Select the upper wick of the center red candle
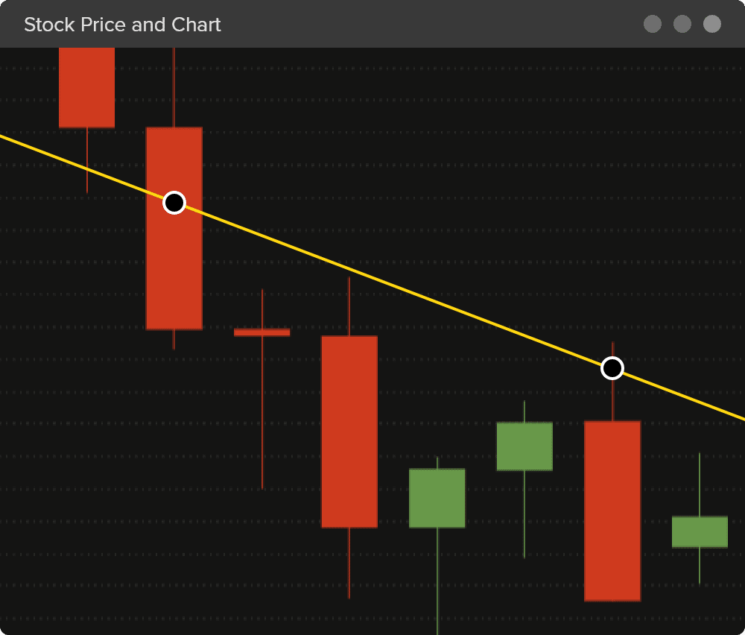 click(349, 306)
